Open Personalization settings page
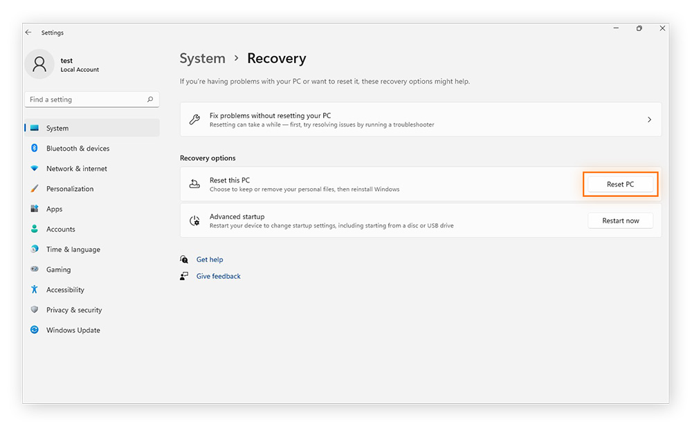692x428 pixels. [x=92, y=189]
